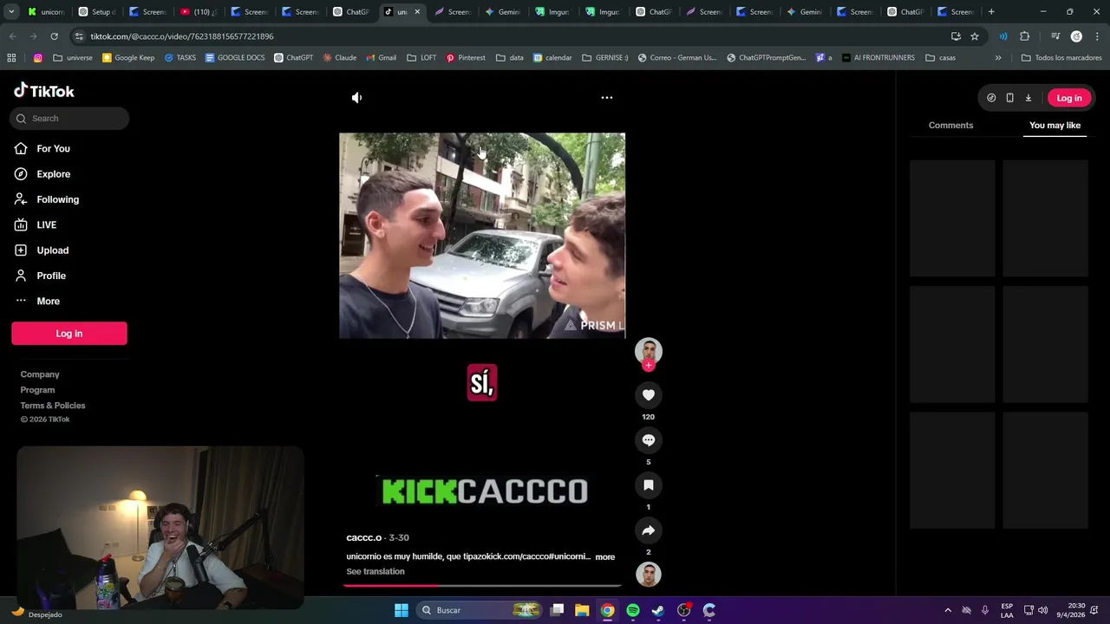The width and height of the screenshot is (1110, 624).
Task: Close the active TikTok browser tab
Action: point(417,12)
